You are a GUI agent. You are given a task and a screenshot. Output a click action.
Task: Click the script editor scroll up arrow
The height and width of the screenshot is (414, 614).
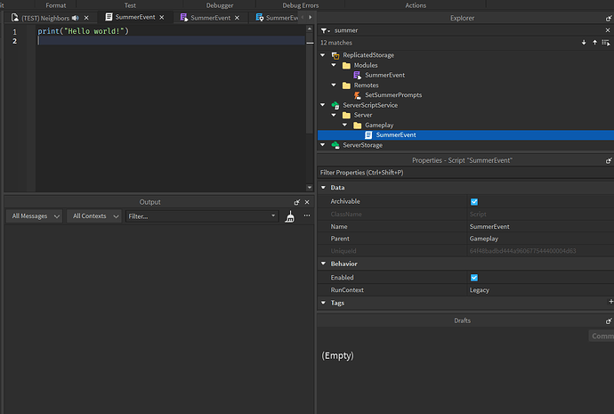coord(310,29)
